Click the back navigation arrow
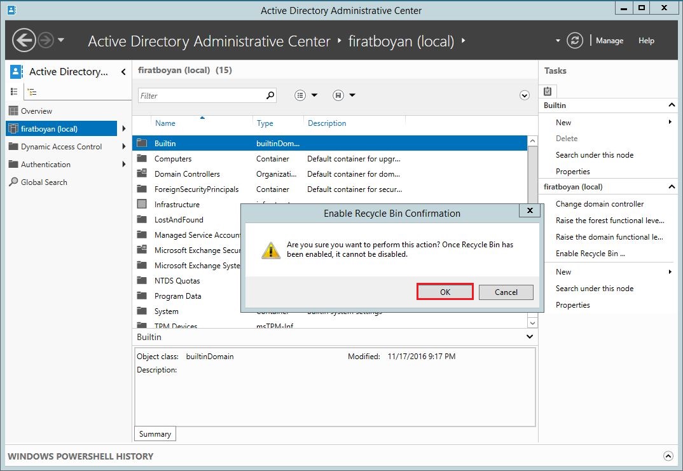This screenshot has height=471, width=683. point(24,41)
